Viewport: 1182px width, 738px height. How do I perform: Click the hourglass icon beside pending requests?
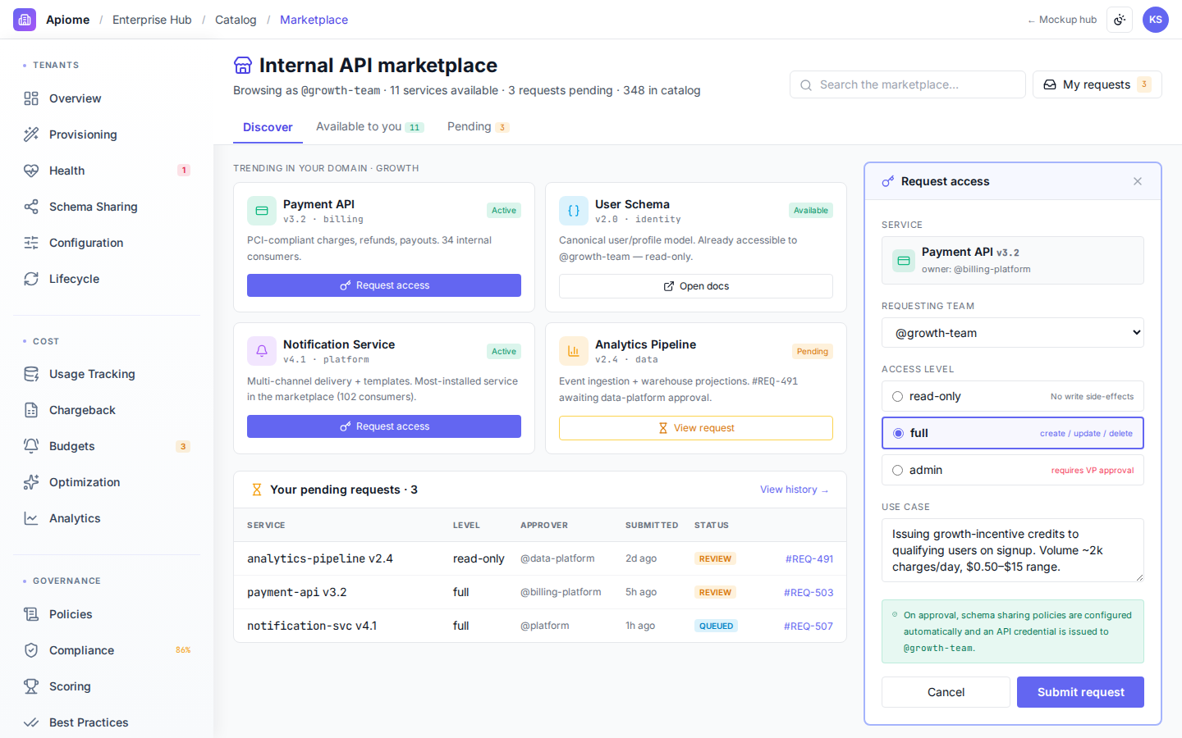[257, 490]
